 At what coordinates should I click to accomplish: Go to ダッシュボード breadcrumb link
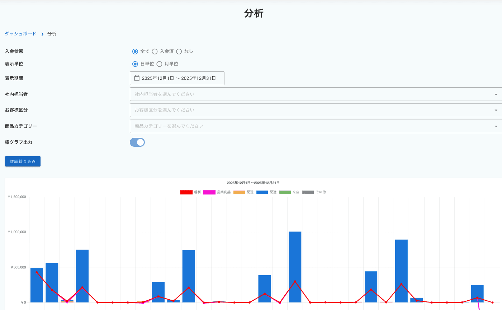[20, 34]
